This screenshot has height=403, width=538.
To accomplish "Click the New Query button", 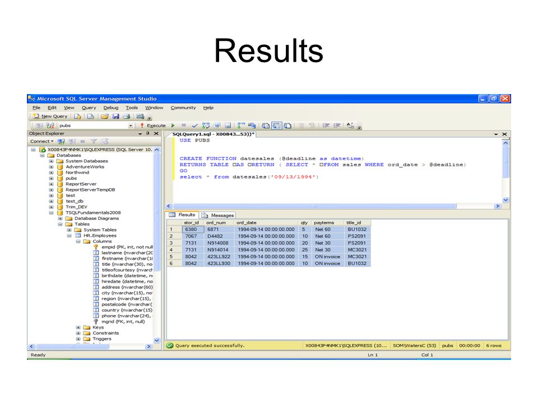I will click(50, 116).
